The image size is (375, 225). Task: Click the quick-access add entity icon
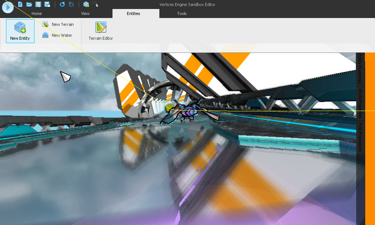click(x=85, y=4)
